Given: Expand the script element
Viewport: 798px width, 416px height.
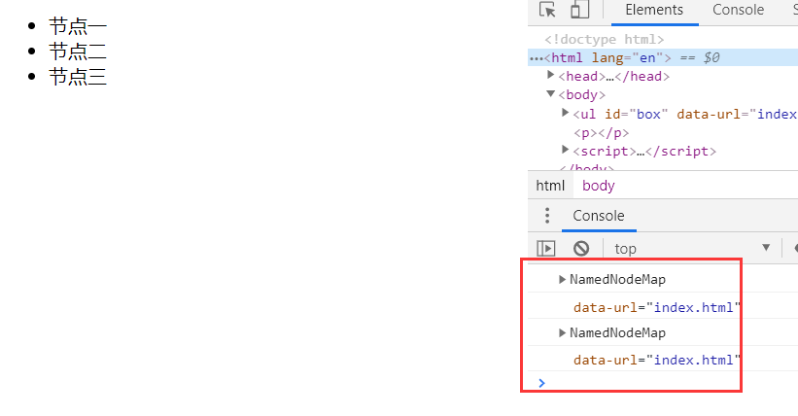Looking at the screenshot, I should click(565, 150).
